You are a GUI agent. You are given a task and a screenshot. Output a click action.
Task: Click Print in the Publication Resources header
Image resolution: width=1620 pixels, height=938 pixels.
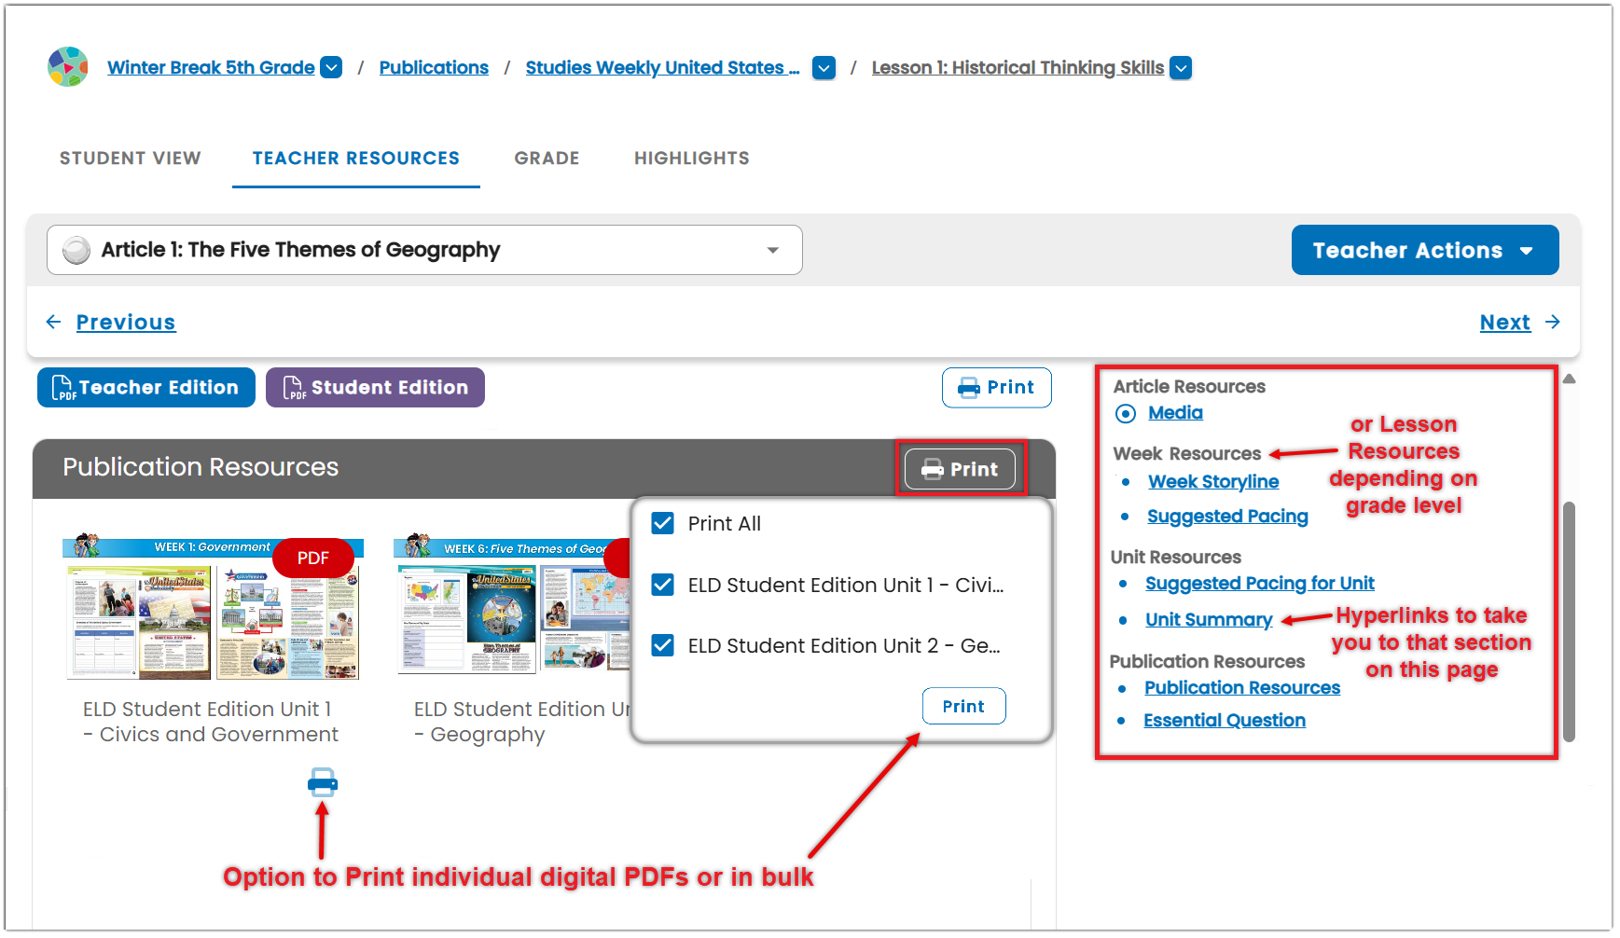coord(960,469)
